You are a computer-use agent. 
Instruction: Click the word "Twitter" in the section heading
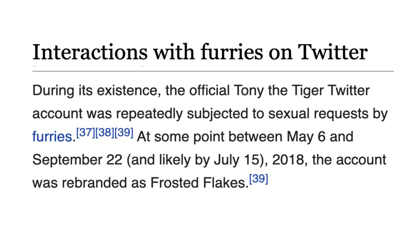pyautogui.click(x=333, y=52)
